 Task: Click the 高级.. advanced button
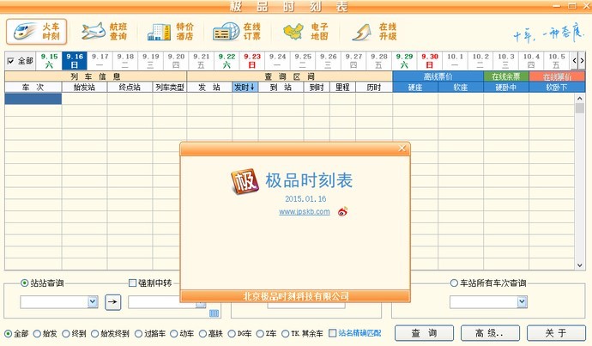(x=490, y=333)
